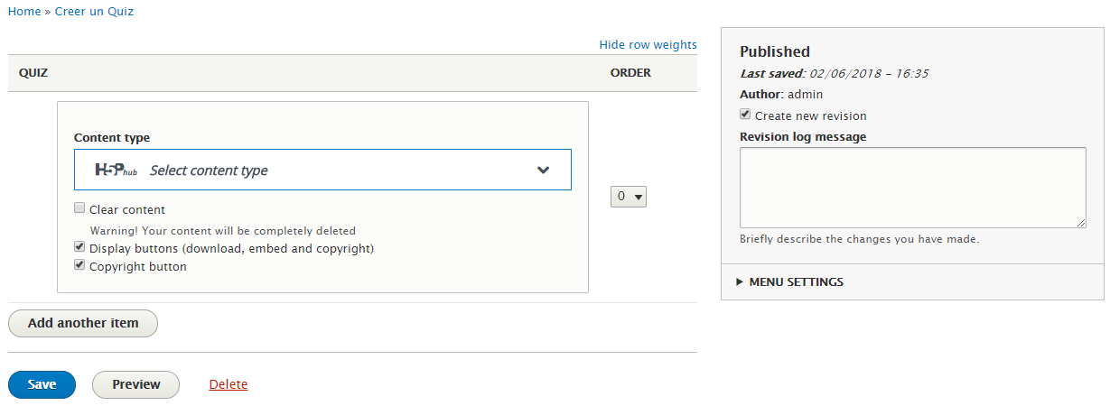Open the Select content type dropdown
1110x415 pixels.
coord(322,170)
